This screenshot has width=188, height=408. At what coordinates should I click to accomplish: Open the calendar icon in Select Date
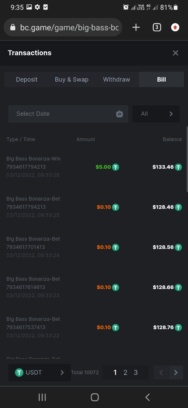click(x=119, y=114)
